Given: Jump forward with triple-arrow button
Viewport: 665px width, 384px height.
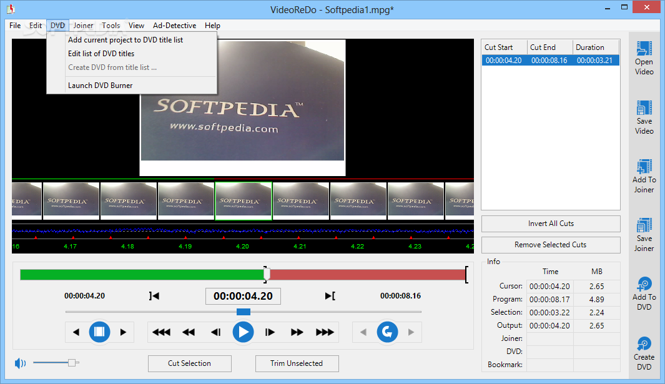Looking at the screenshot, I should pyautogui.click(x=325, y=332).
